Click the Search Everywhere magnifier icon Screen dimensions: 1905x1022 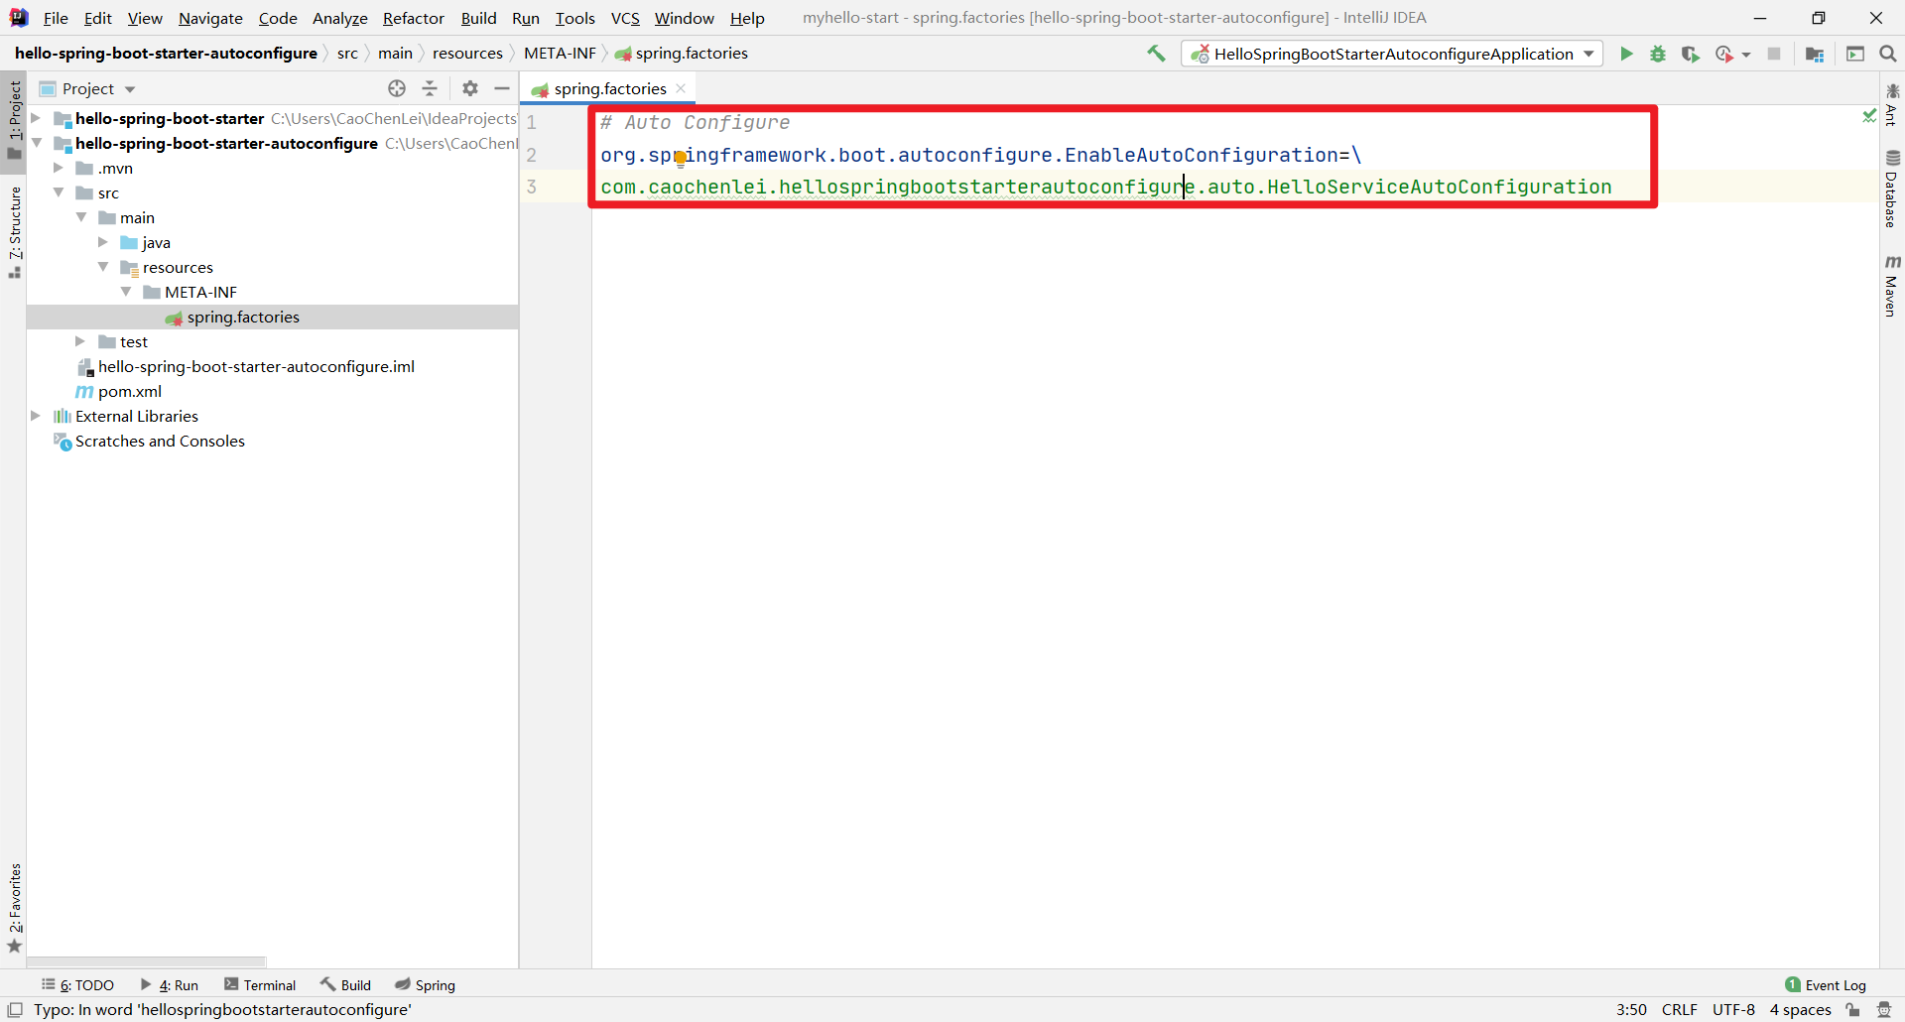pos(1888,54)
